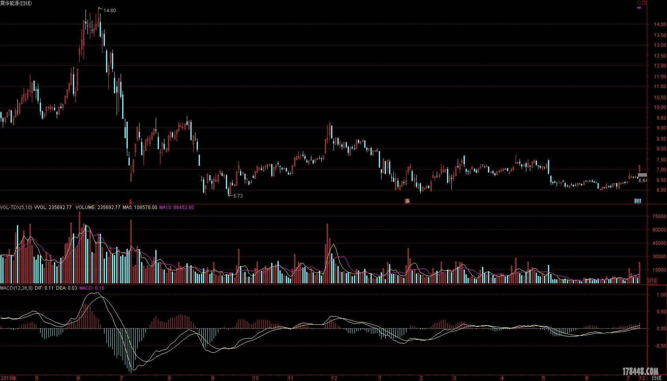This screenshot has width=667, height=381.
Task: Click the magenta MACD: 0.16 readout
Action: pos(92,288)
